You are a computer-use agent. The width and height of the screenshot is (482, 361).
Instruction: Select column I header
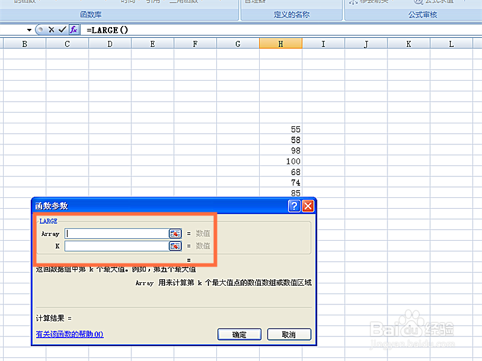[324, 44]
